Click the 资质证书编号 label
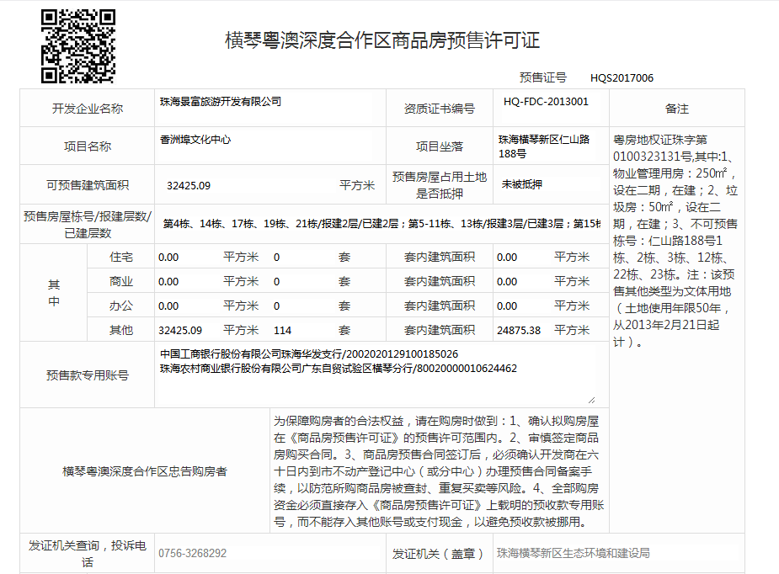Screen dimensions: 779x574 coord(439,109)
